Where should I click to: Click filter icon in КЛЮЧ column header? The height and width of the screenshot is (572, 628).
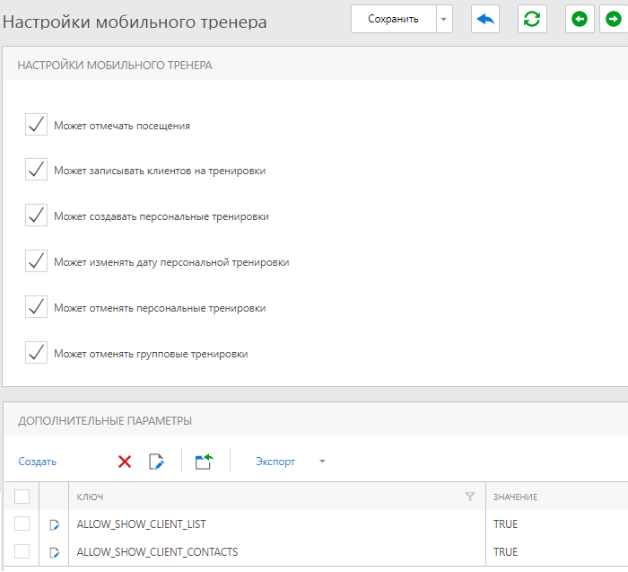pyautogui.click(x=470, y=497)
